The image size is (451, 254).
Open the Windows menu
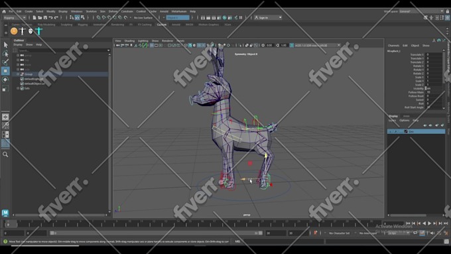point(76,11)
